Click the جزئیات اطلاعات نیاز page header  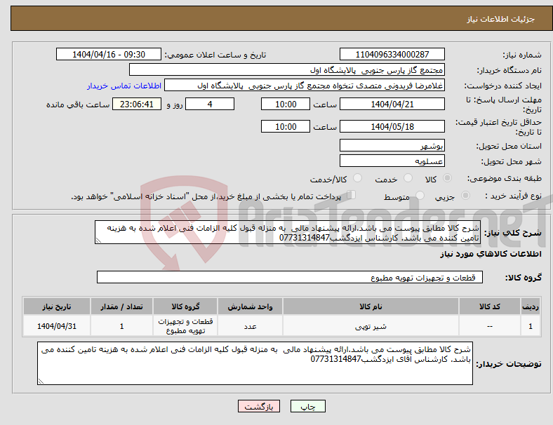501,19
